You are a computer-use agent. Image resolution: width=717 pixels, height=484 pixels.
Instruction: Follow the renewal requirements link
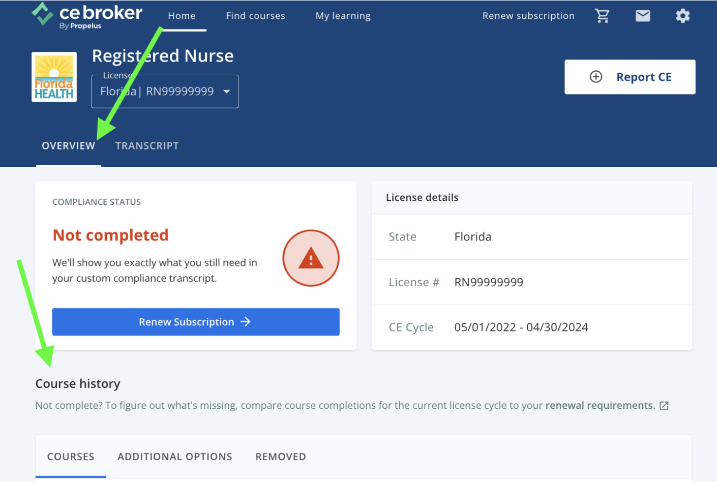tap(600, 406)
